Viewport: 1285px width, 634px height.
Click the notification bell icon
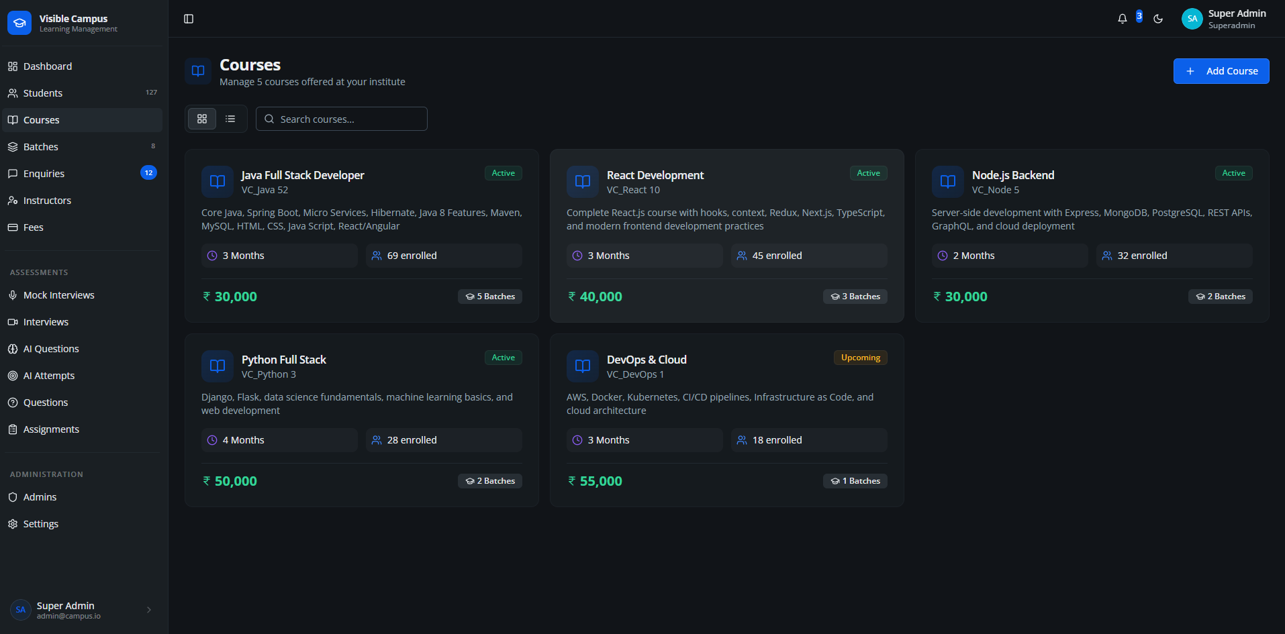coord(1122,18)
